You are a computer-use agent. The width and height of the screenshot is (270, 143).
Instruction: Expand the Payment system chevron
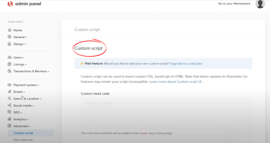[38, 85]
